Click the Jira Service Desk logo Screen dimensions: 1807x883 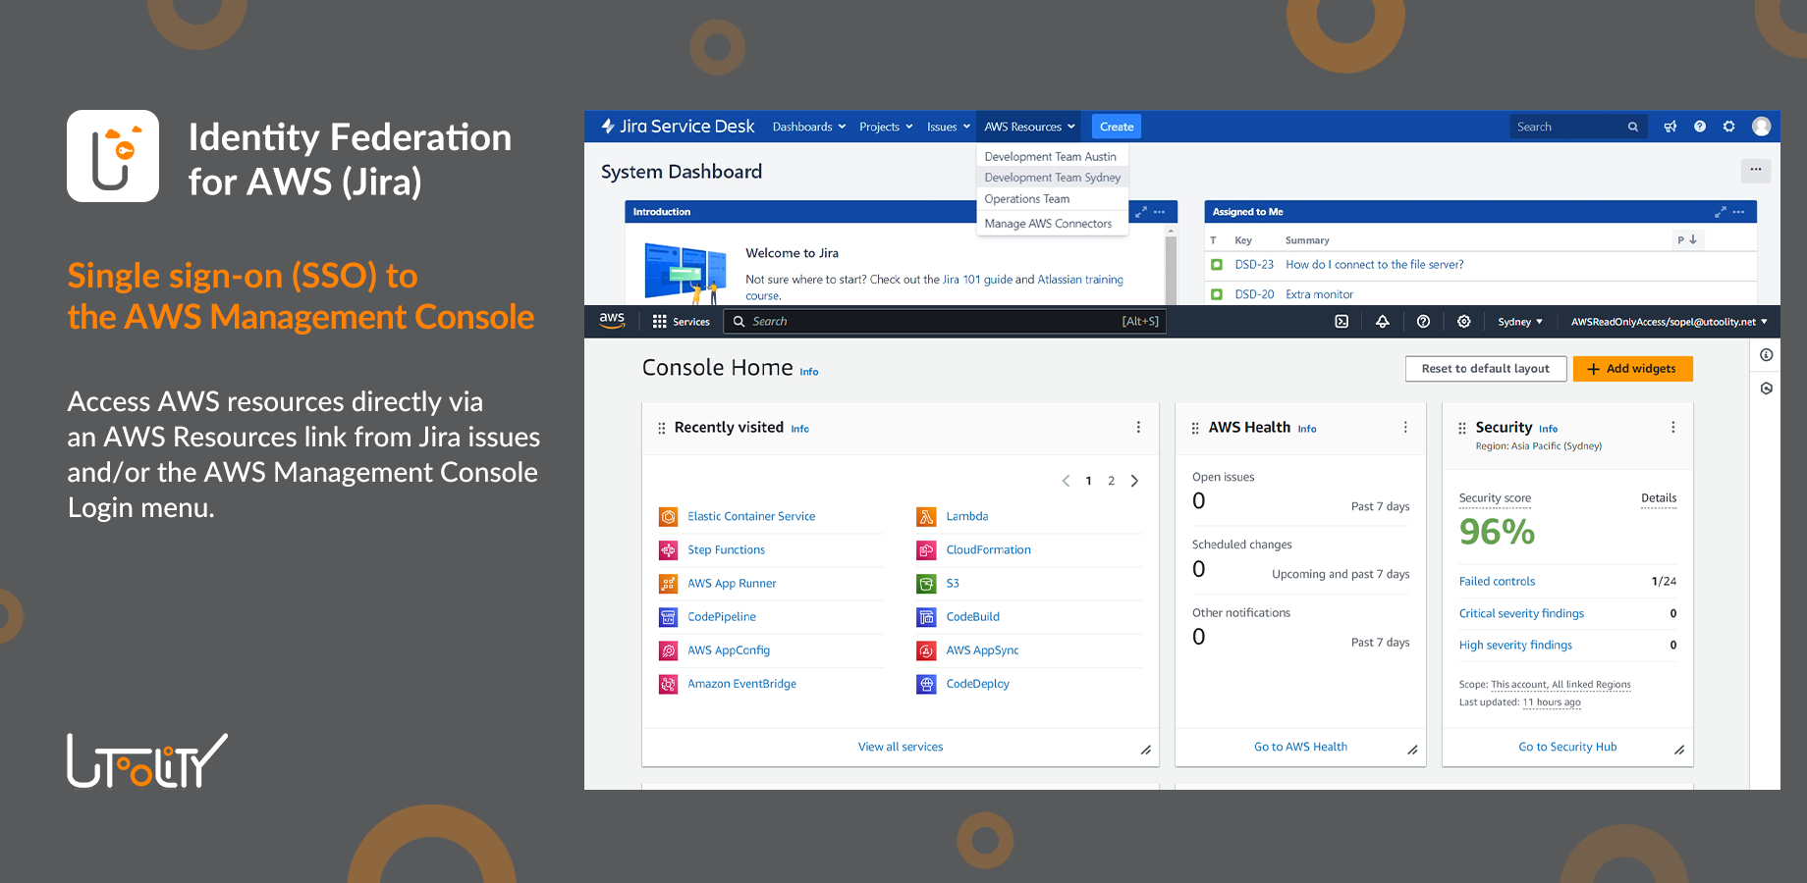coord(678,127)
